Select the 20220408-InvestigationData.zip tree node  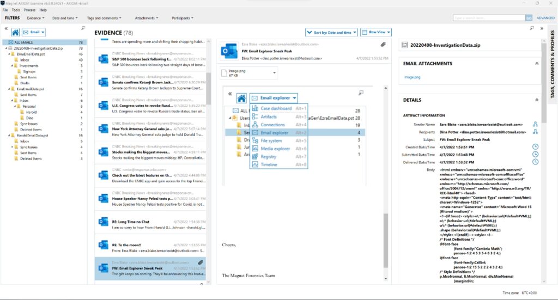click(x=38, y=48)
